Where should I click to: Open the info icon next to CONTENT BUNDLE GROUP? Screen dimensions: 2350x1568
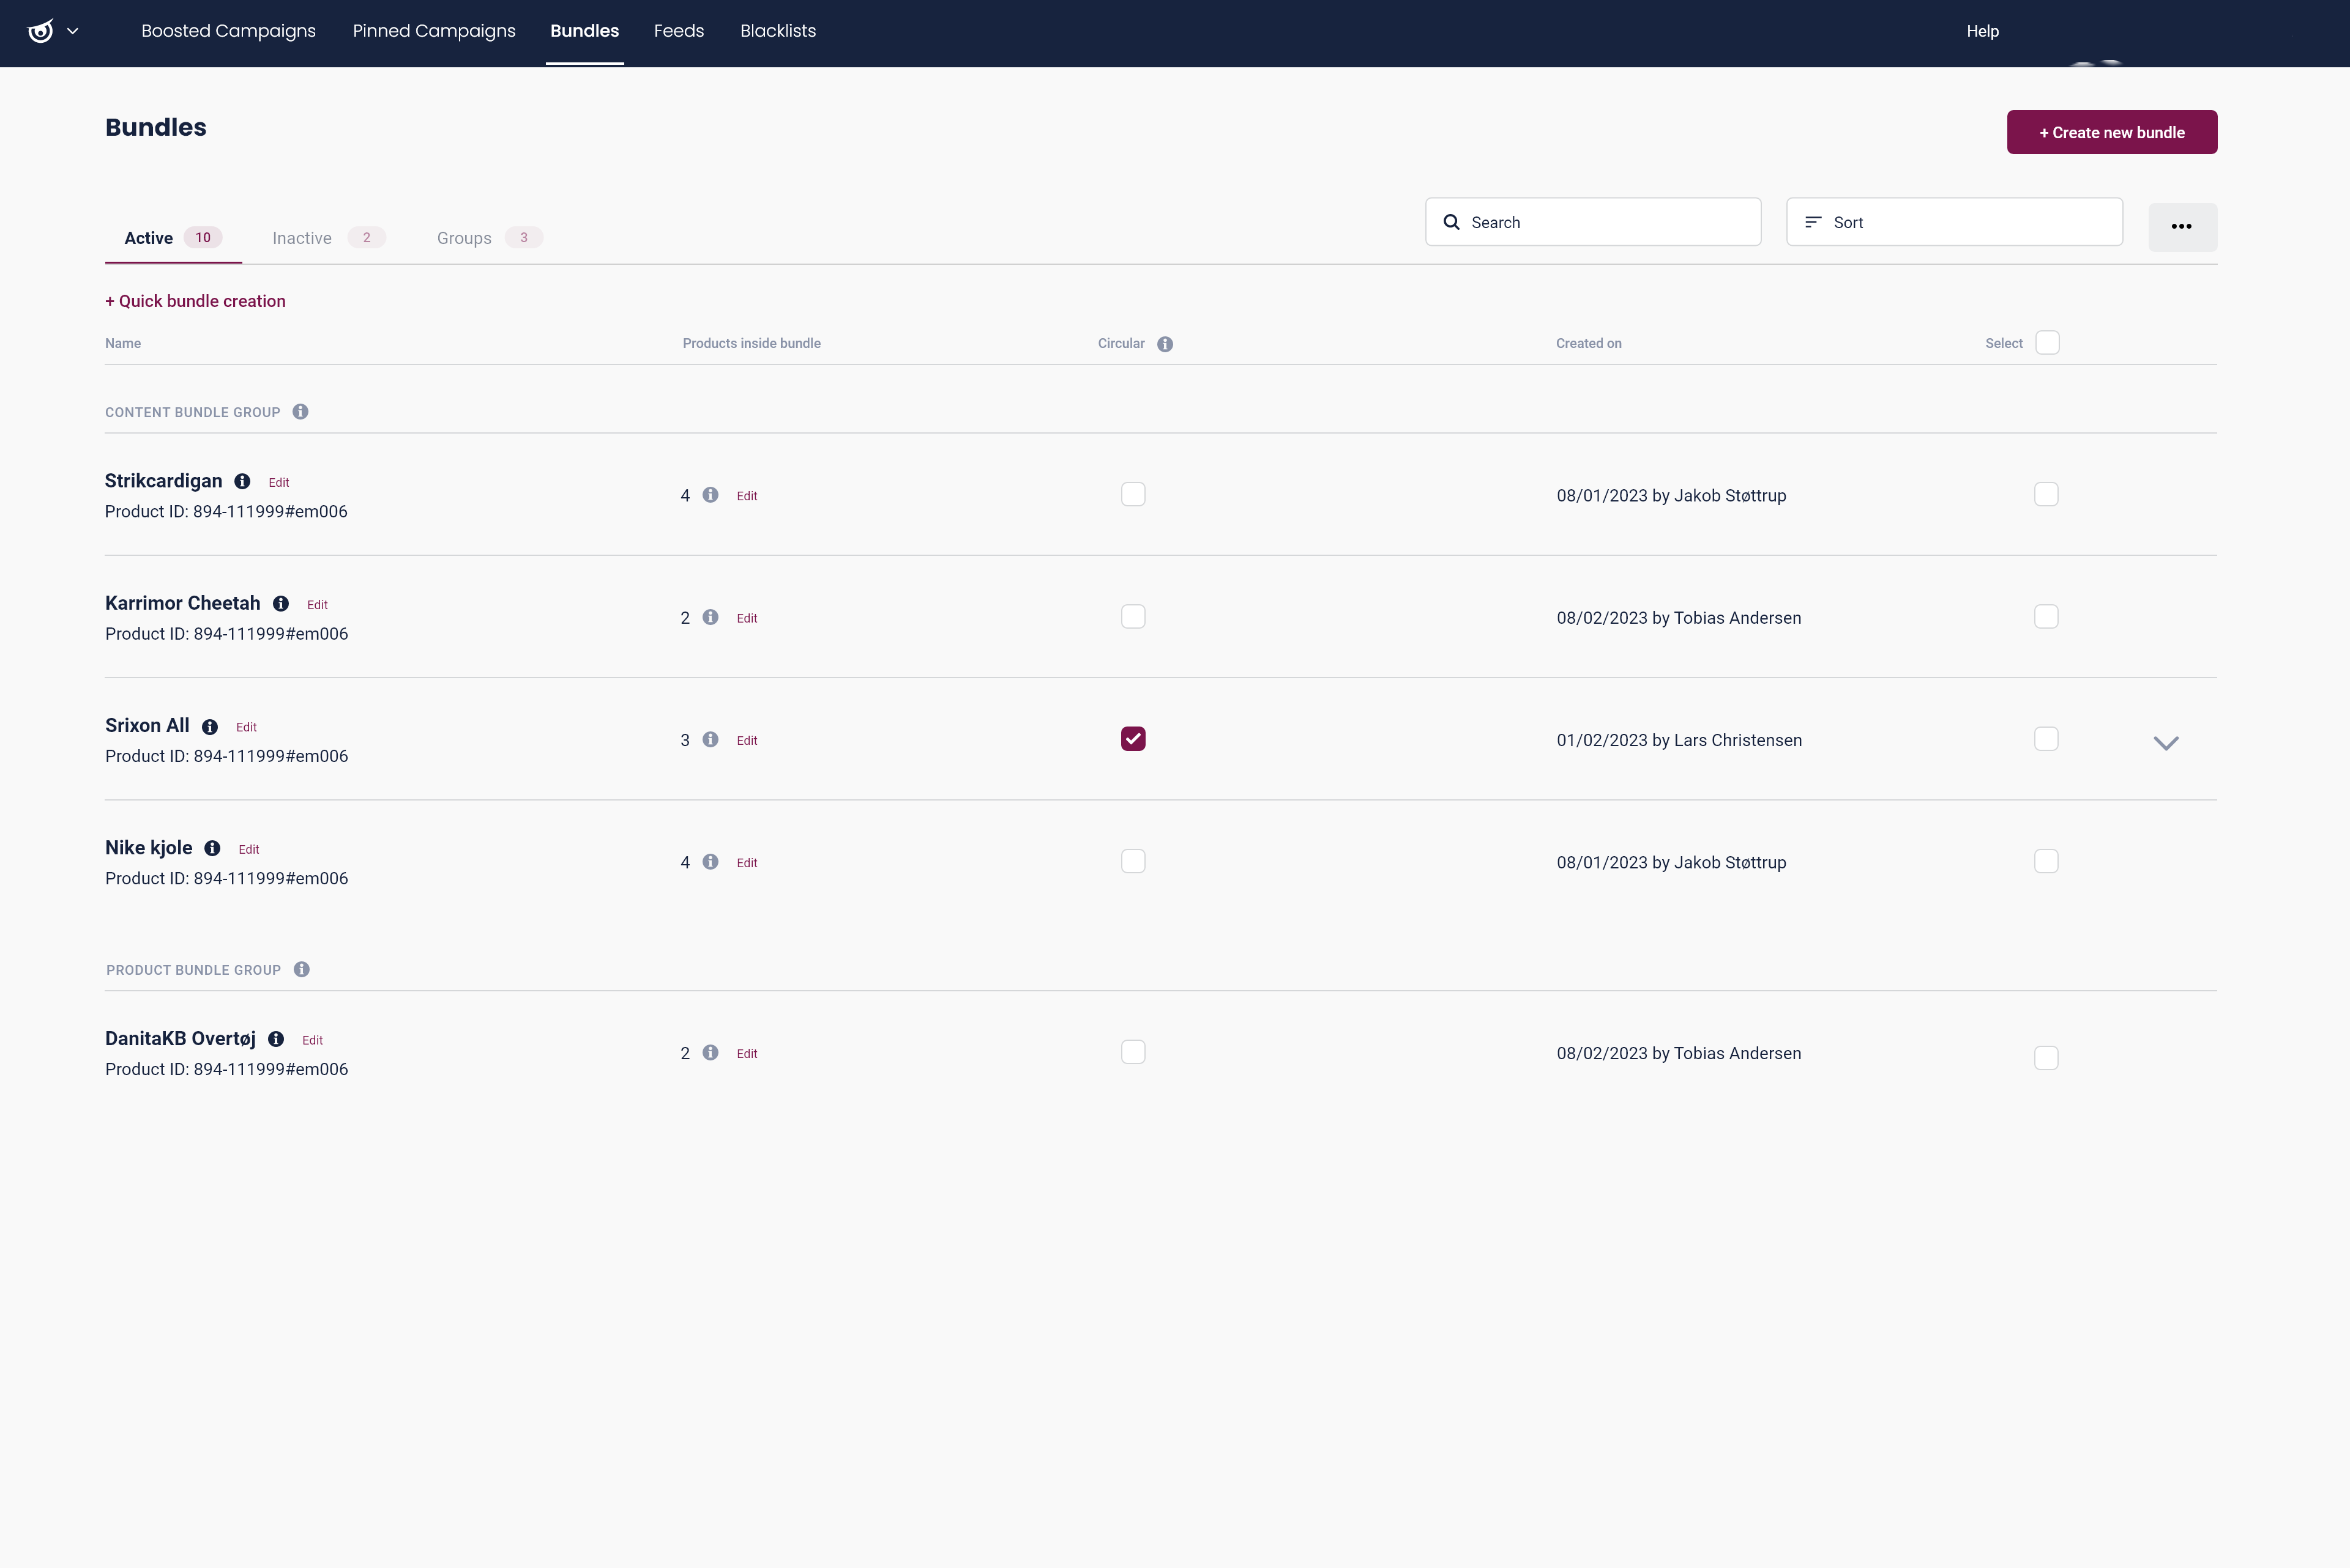pyautogui.click(x=299, y=411)
